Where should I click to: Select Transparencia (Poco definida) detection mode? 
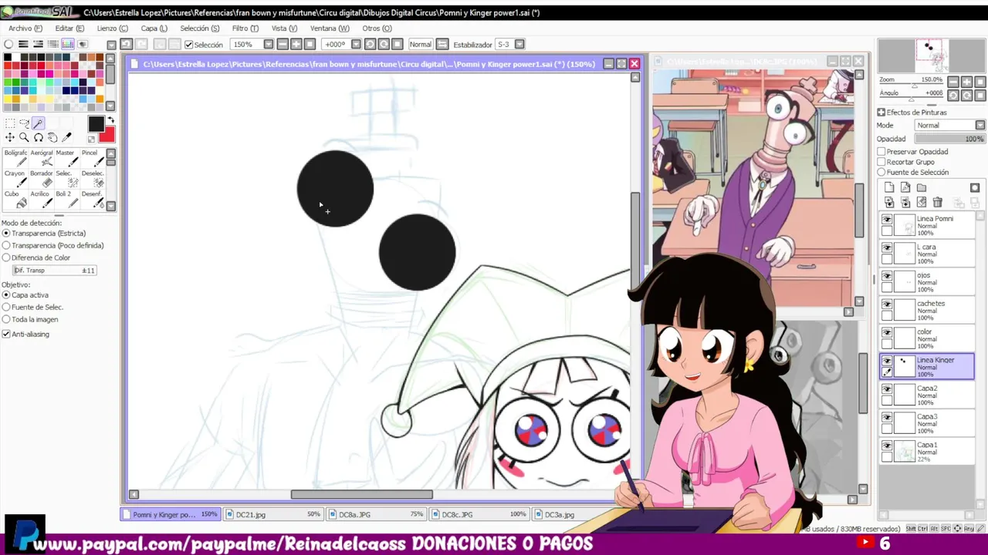pyautogui.click(x=7, y=245)
